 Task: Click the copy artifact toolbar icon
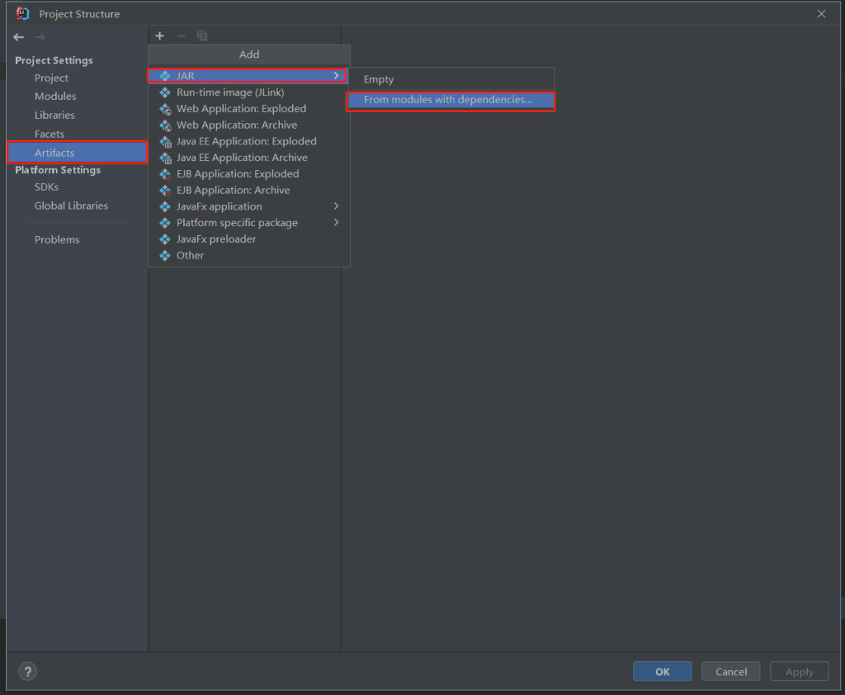click(202, 35)
